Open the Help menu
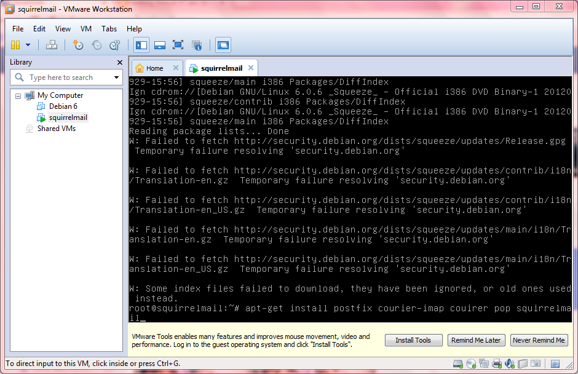The image size is (578, 374). pyautogui.click(x=134, y=29)
